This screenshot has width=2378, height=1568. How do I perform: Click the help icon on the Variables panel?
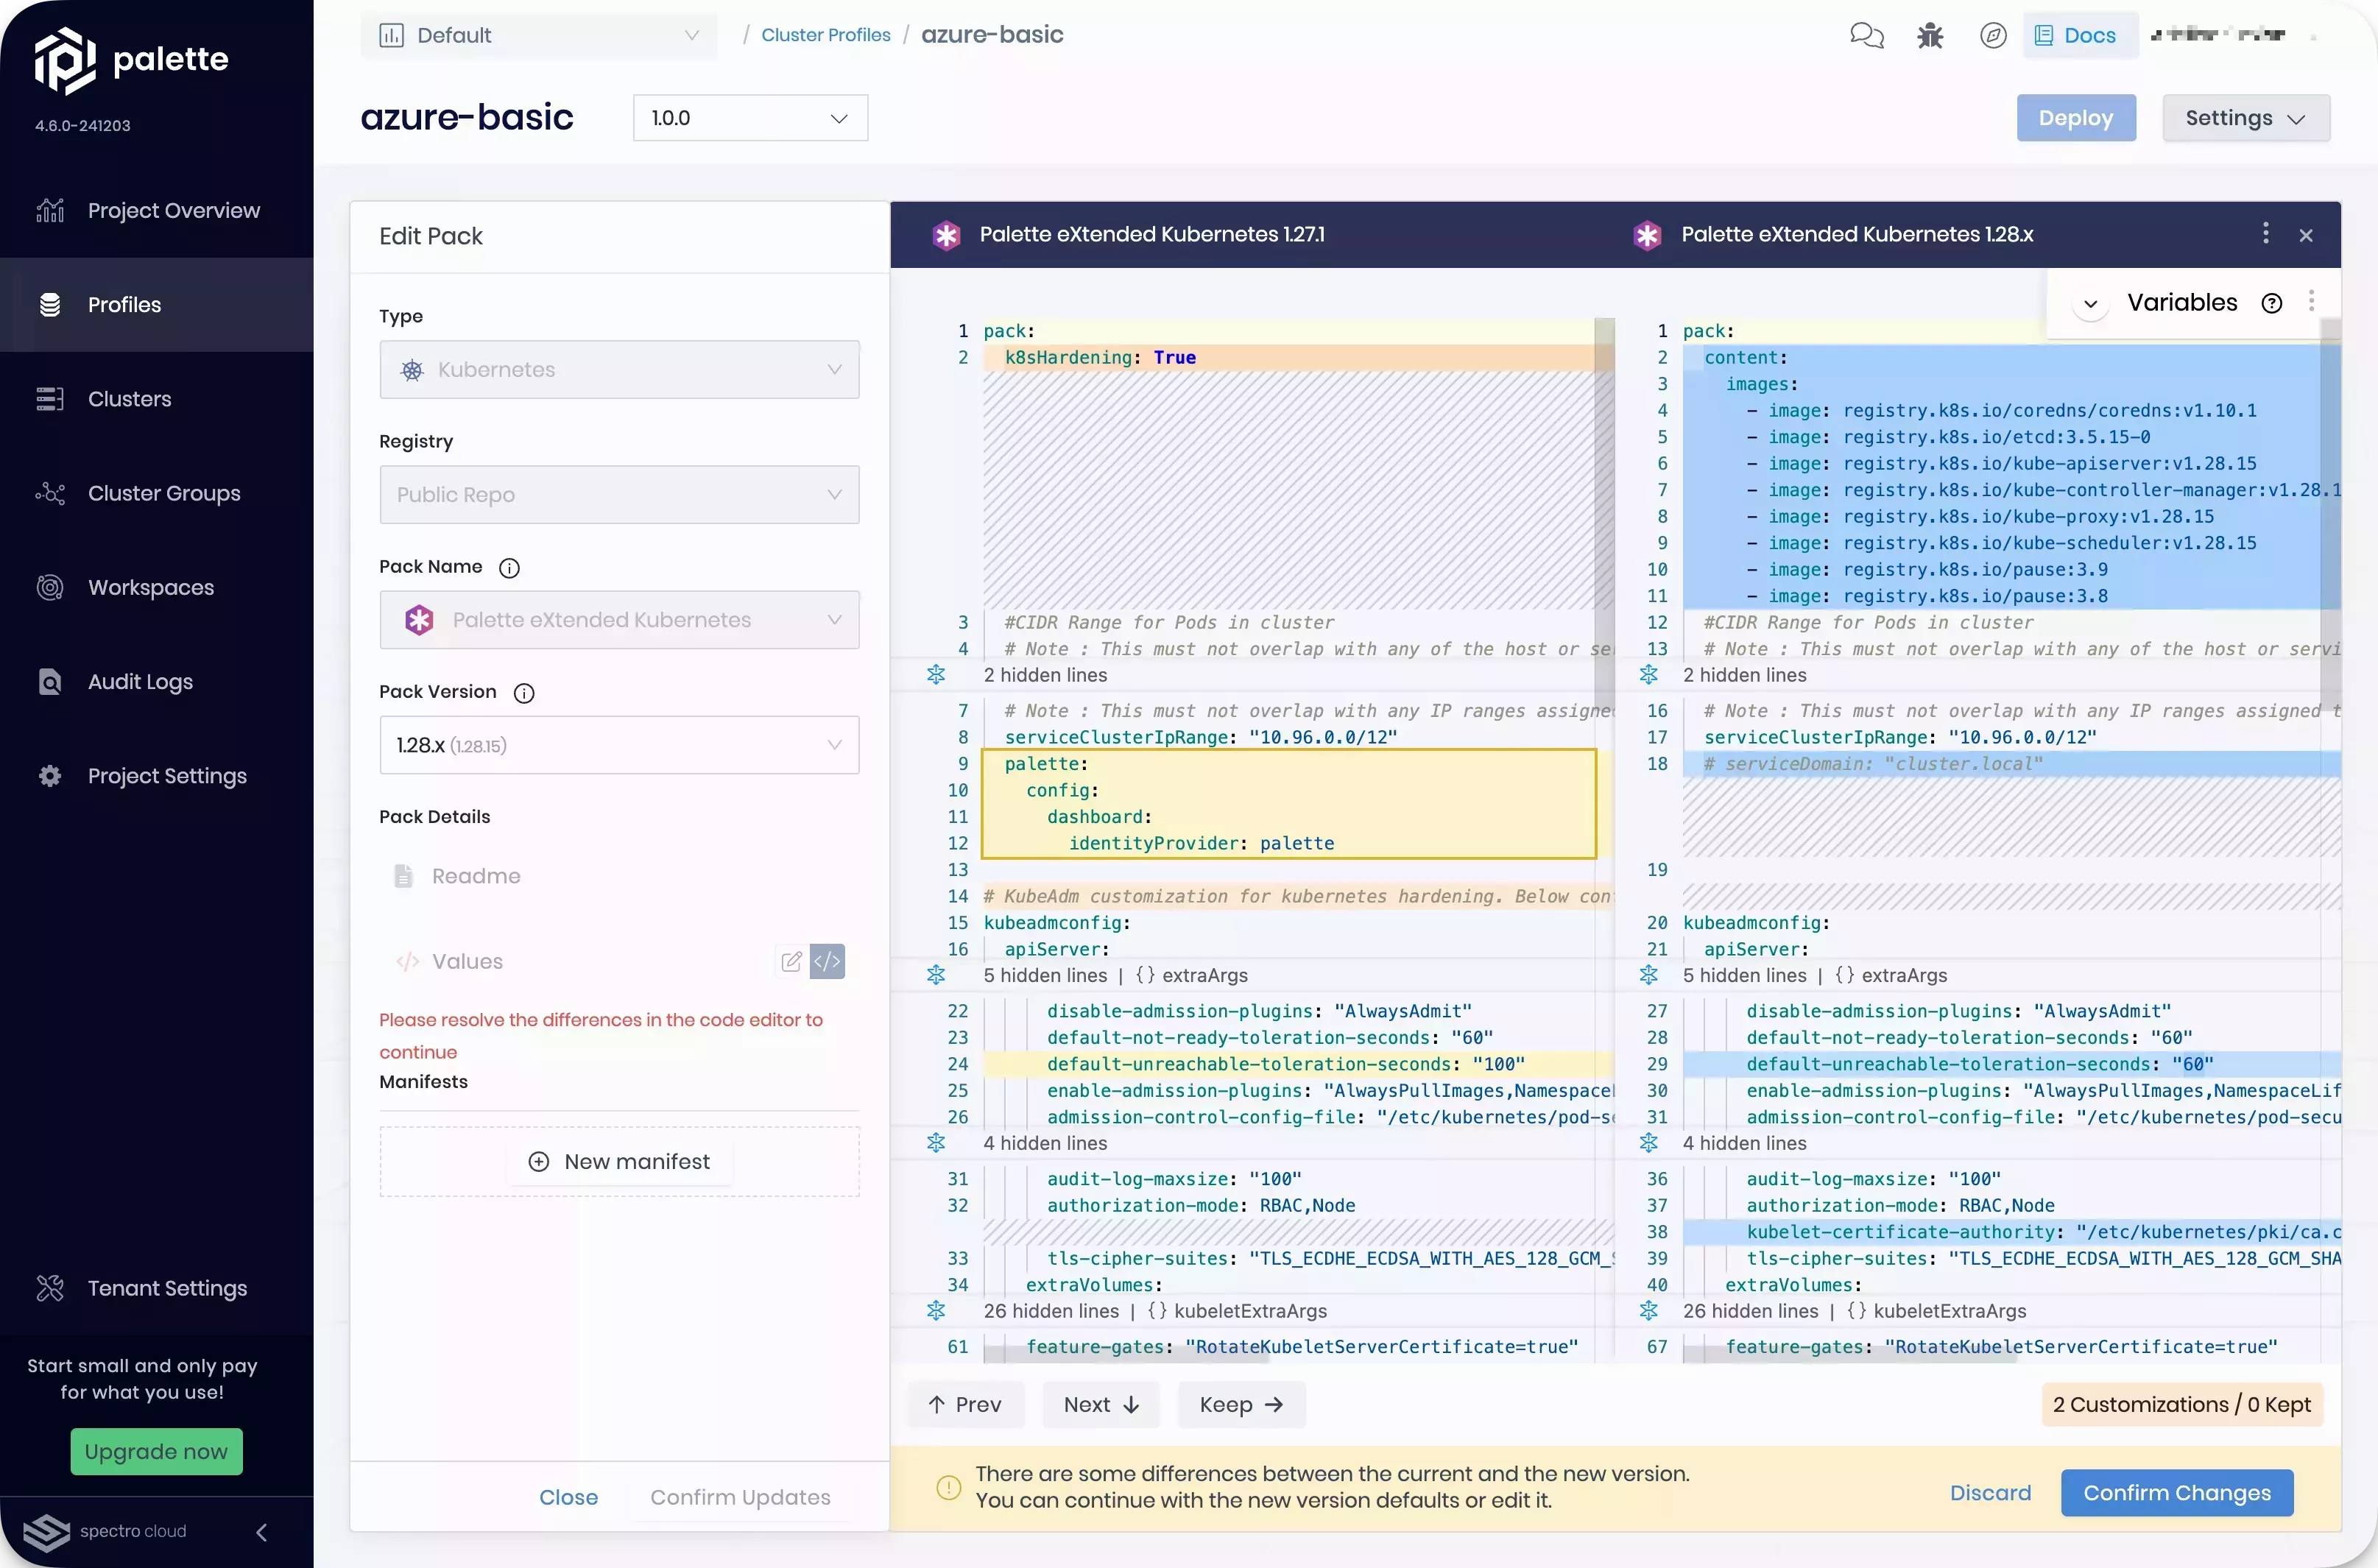coord(2272,302)
